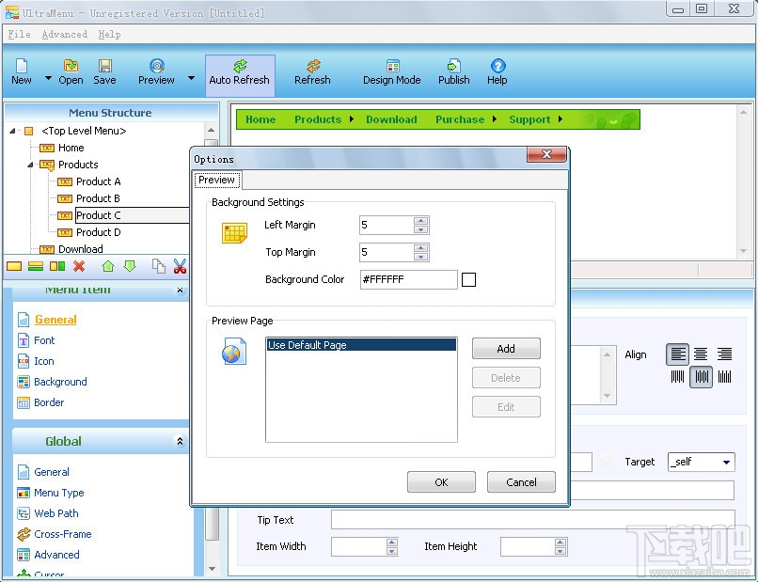Confirm Options dialog with OK
The width and height of the screenshot is (758, 582).
440,481
